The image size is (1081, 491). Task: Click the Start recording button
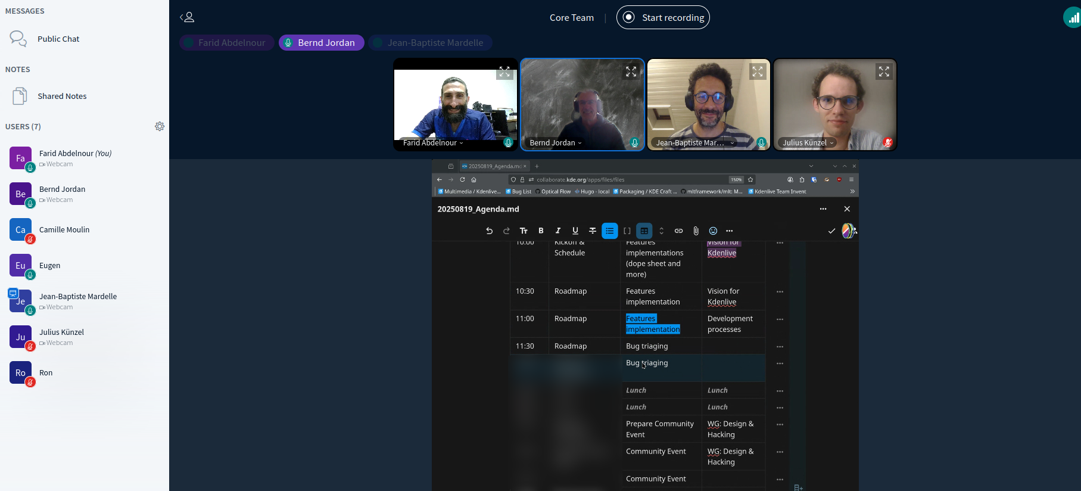(663, 17)
